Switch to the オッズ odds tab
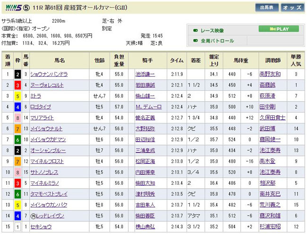 pyautogui.click(x=292, y=8)
